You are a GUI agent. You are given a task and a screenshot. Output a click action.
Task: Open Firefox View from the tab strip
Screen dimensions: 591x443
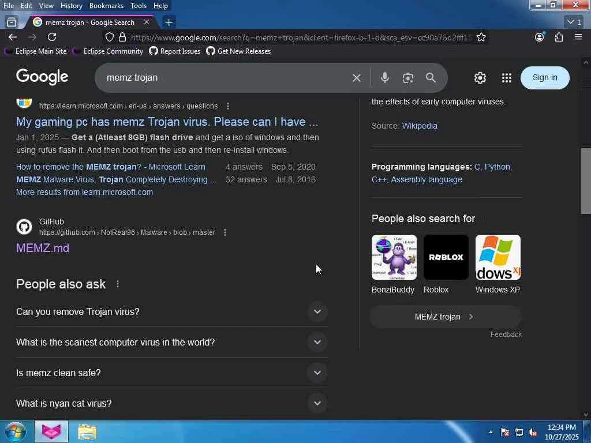pos(12,22)
